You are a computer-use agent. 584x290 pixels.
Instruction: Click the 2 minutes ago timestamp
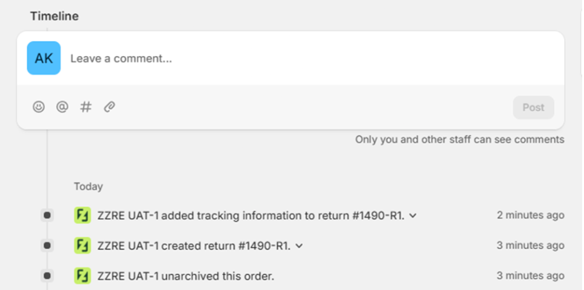click(x=530, y=215)
